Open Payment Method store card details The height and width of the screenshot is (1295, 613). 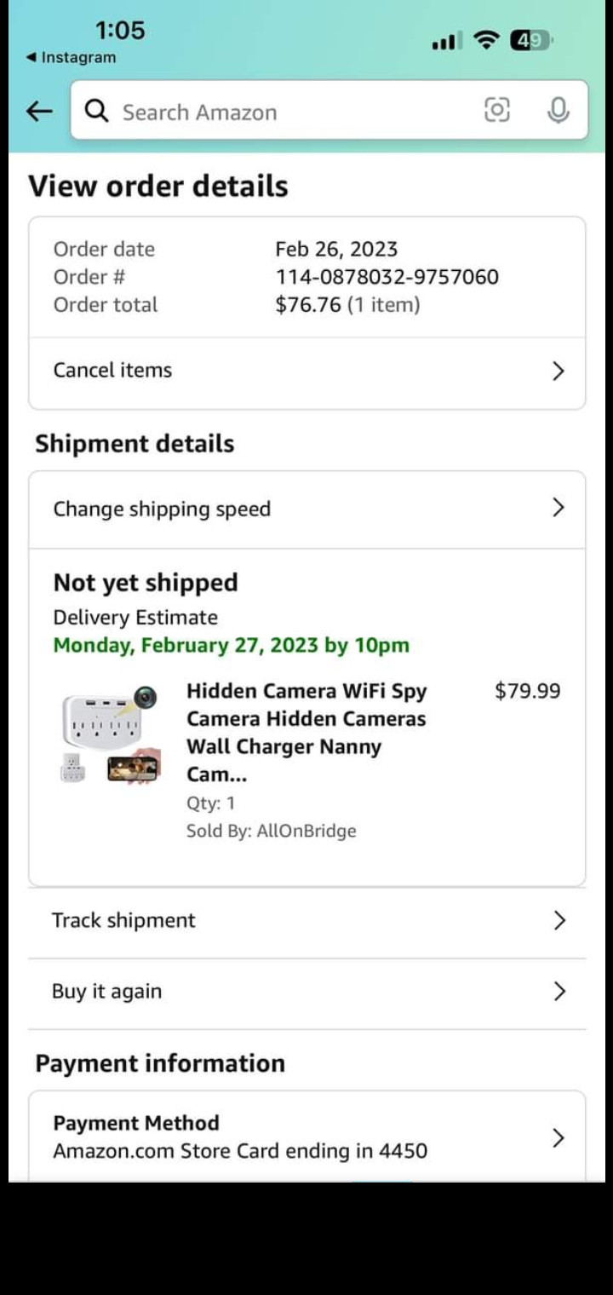pos(306,1137)
